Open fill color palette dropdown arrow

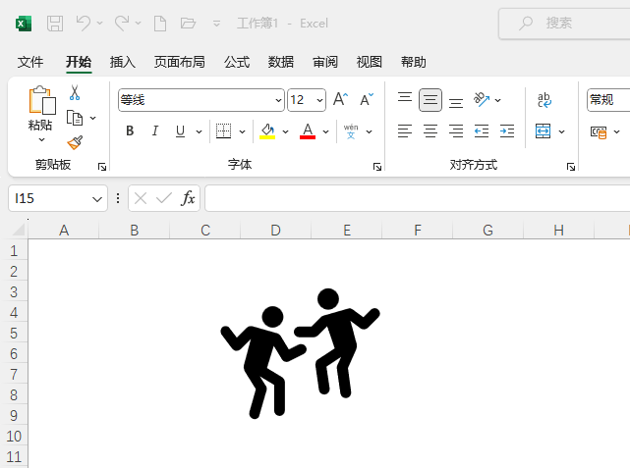(286, 131)
